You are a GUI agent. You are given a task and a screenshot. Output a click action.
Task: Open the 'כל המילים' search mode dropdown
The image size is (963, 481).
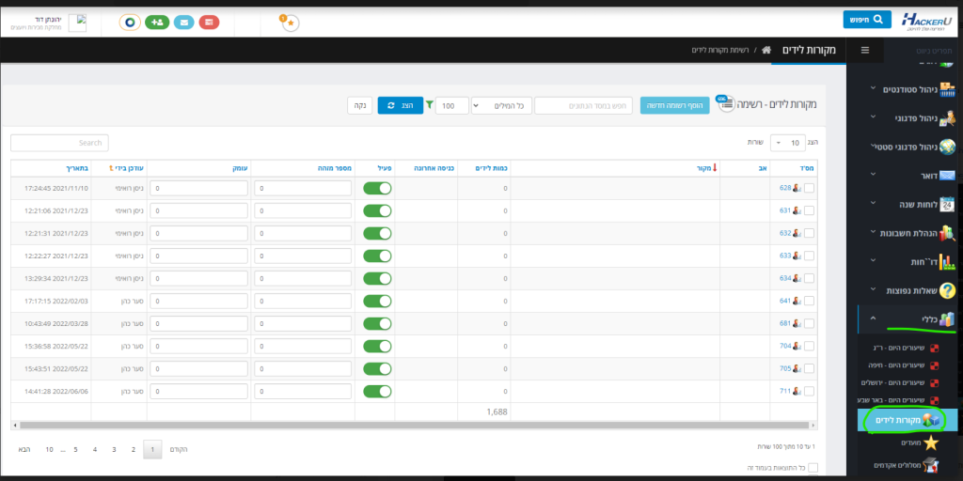pyautogui.click(x=499, y=105)
